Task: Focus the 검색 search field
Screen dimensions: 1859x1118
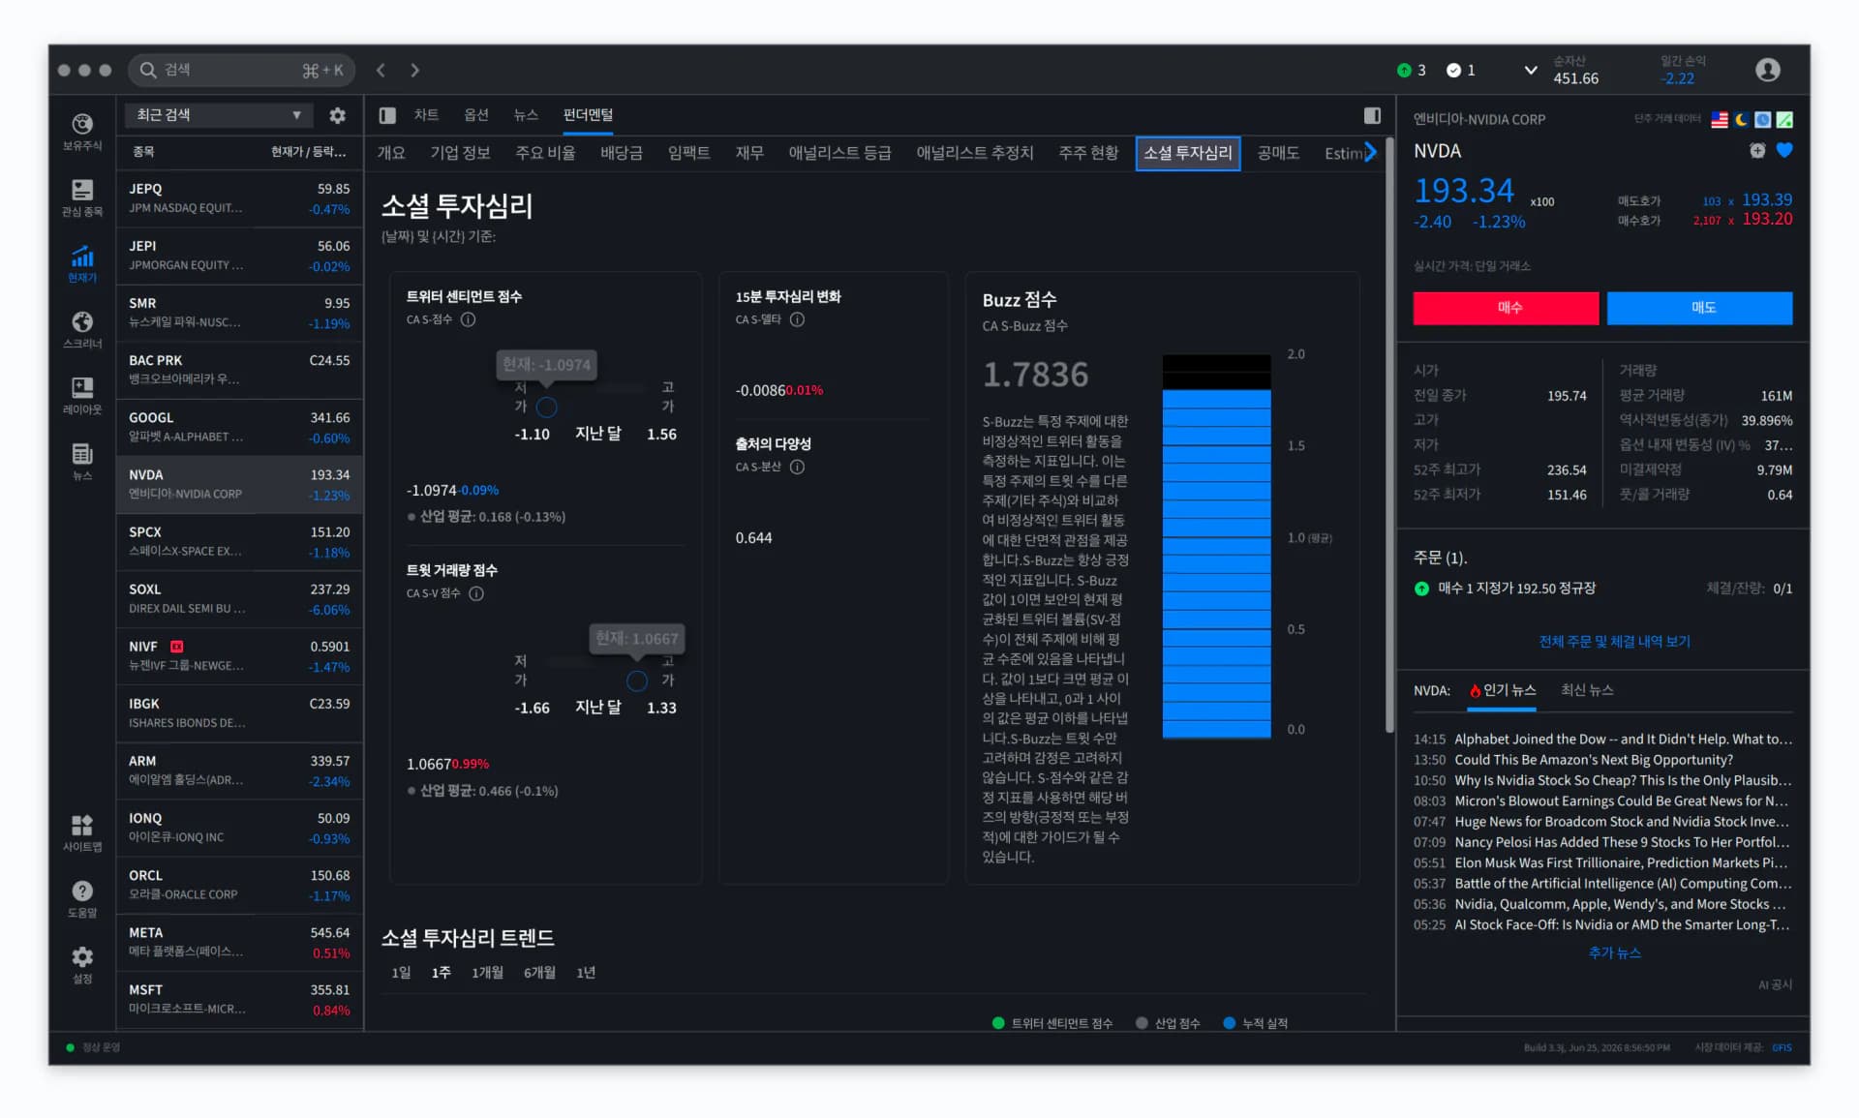Action: [241, 70]
